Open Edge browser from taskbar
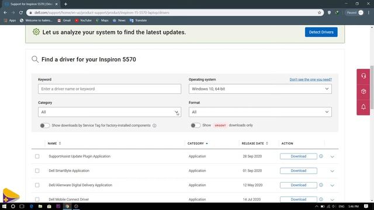 click(x=31, y=206)
